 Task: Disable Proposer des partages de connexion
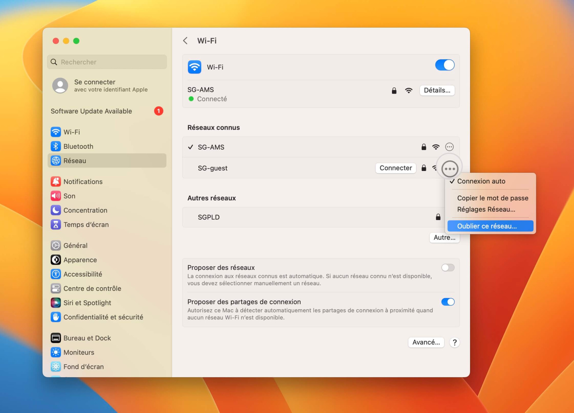tap(448, 302)
